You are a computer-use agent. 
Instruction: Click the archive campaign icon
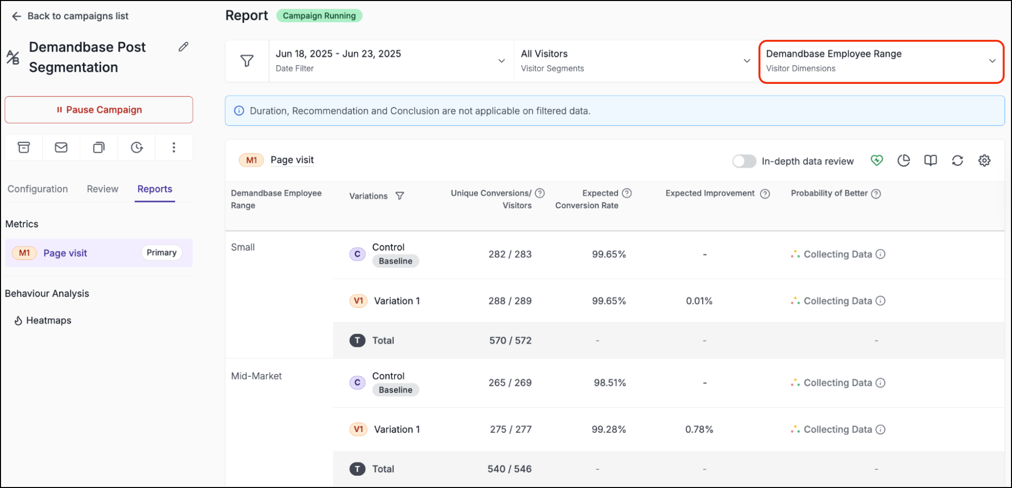[x=24, y=148]
